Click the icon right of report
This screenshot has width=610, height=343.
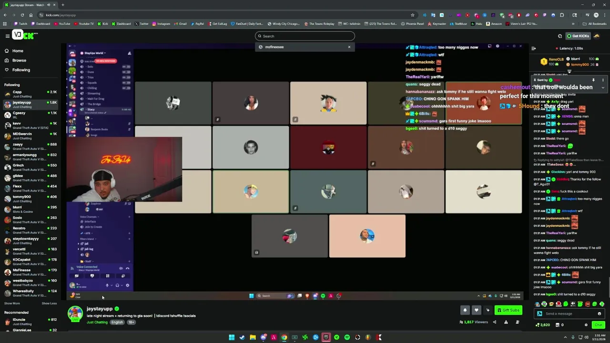518,323
